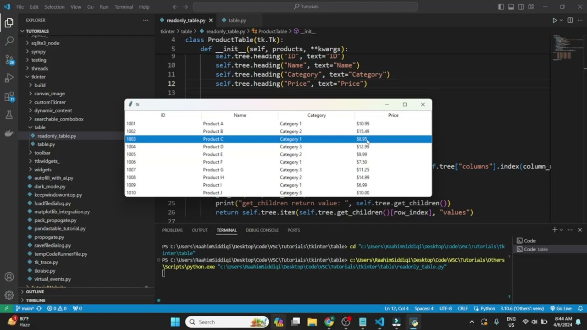587x330 pixels.
Task: Open terminal launch profile dropdown arrow
Action: tap(561, 230)
